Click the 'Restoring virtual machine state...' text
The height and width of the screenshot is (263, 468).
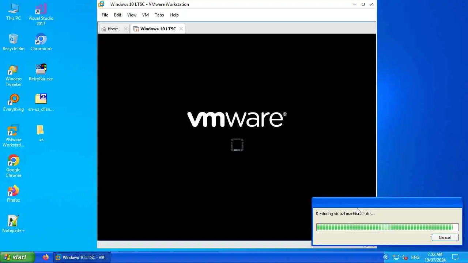tap(345, 214)
